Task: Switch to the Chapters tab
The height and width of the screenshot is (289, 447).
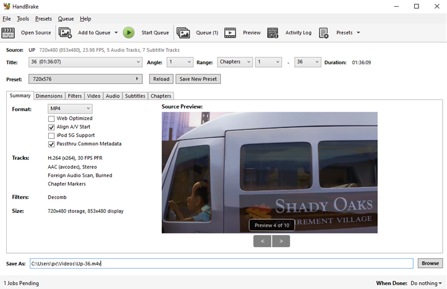Action: pyautogui.click(x=161, y=96)
